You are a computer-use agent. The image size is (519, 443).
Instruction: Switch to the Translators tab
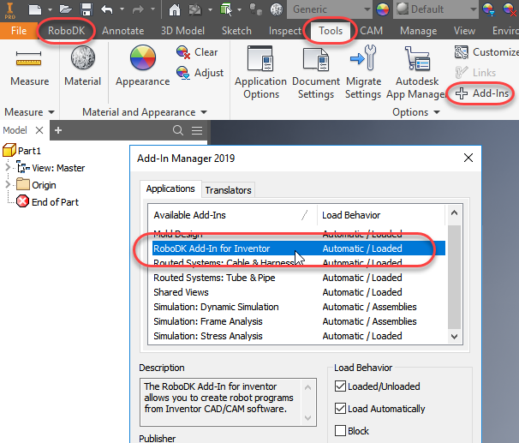(230, 189)
